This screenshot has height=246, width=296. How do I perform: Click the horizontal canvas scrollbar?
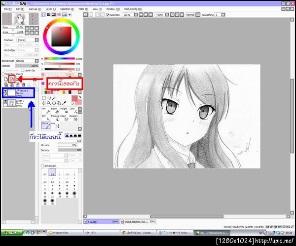tap(186, 216)
